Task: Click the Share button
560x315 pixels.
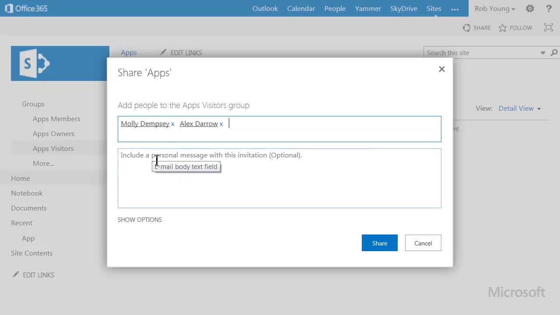Action: [380, 243]
